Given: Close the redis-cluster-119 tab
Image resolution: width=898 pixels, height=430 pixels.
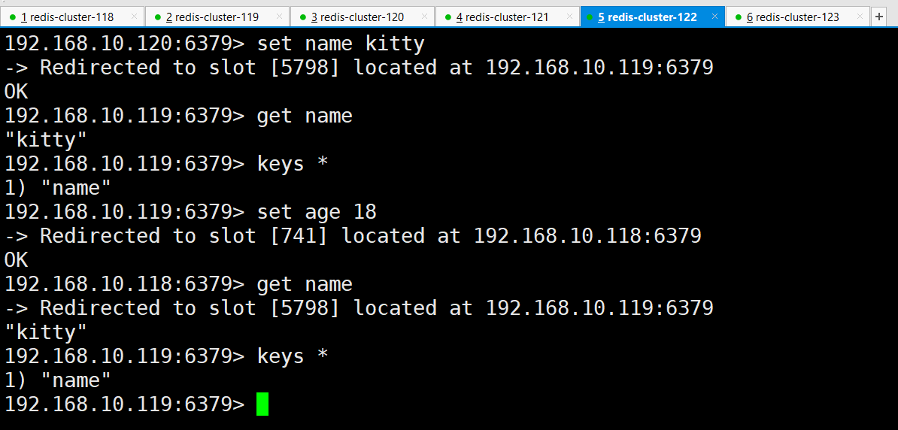Looking at the screenshot, I should [279, 17].
